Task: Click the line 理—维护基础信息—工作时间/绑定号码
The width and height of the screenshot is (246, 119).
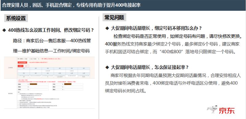Action: (x=51, y=51)
